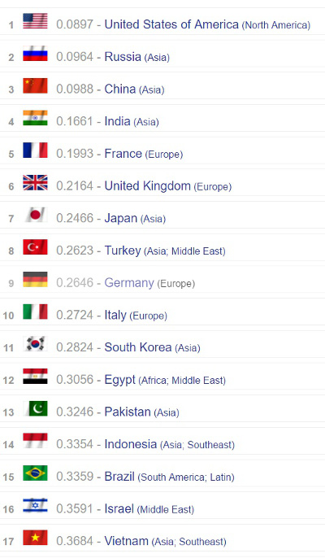Open the Egypt country link
This screenshot has height=558, width=325.
[119, 380]
